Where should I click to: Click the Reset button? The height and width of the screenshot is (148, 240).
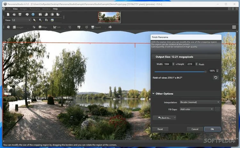pos(160,129)
